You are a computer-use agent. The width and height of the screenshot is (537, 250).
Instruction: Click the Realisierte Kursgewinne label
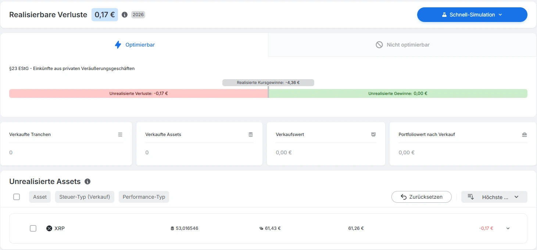[x=268, y=82]
